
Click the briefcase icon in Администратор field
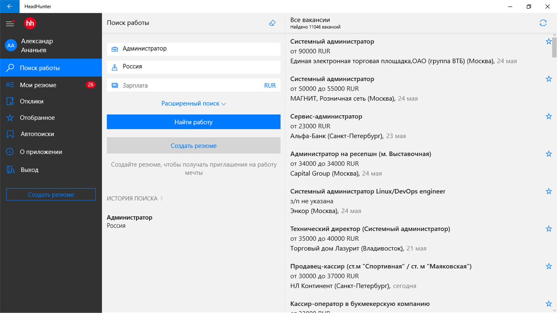pos(115,49)
